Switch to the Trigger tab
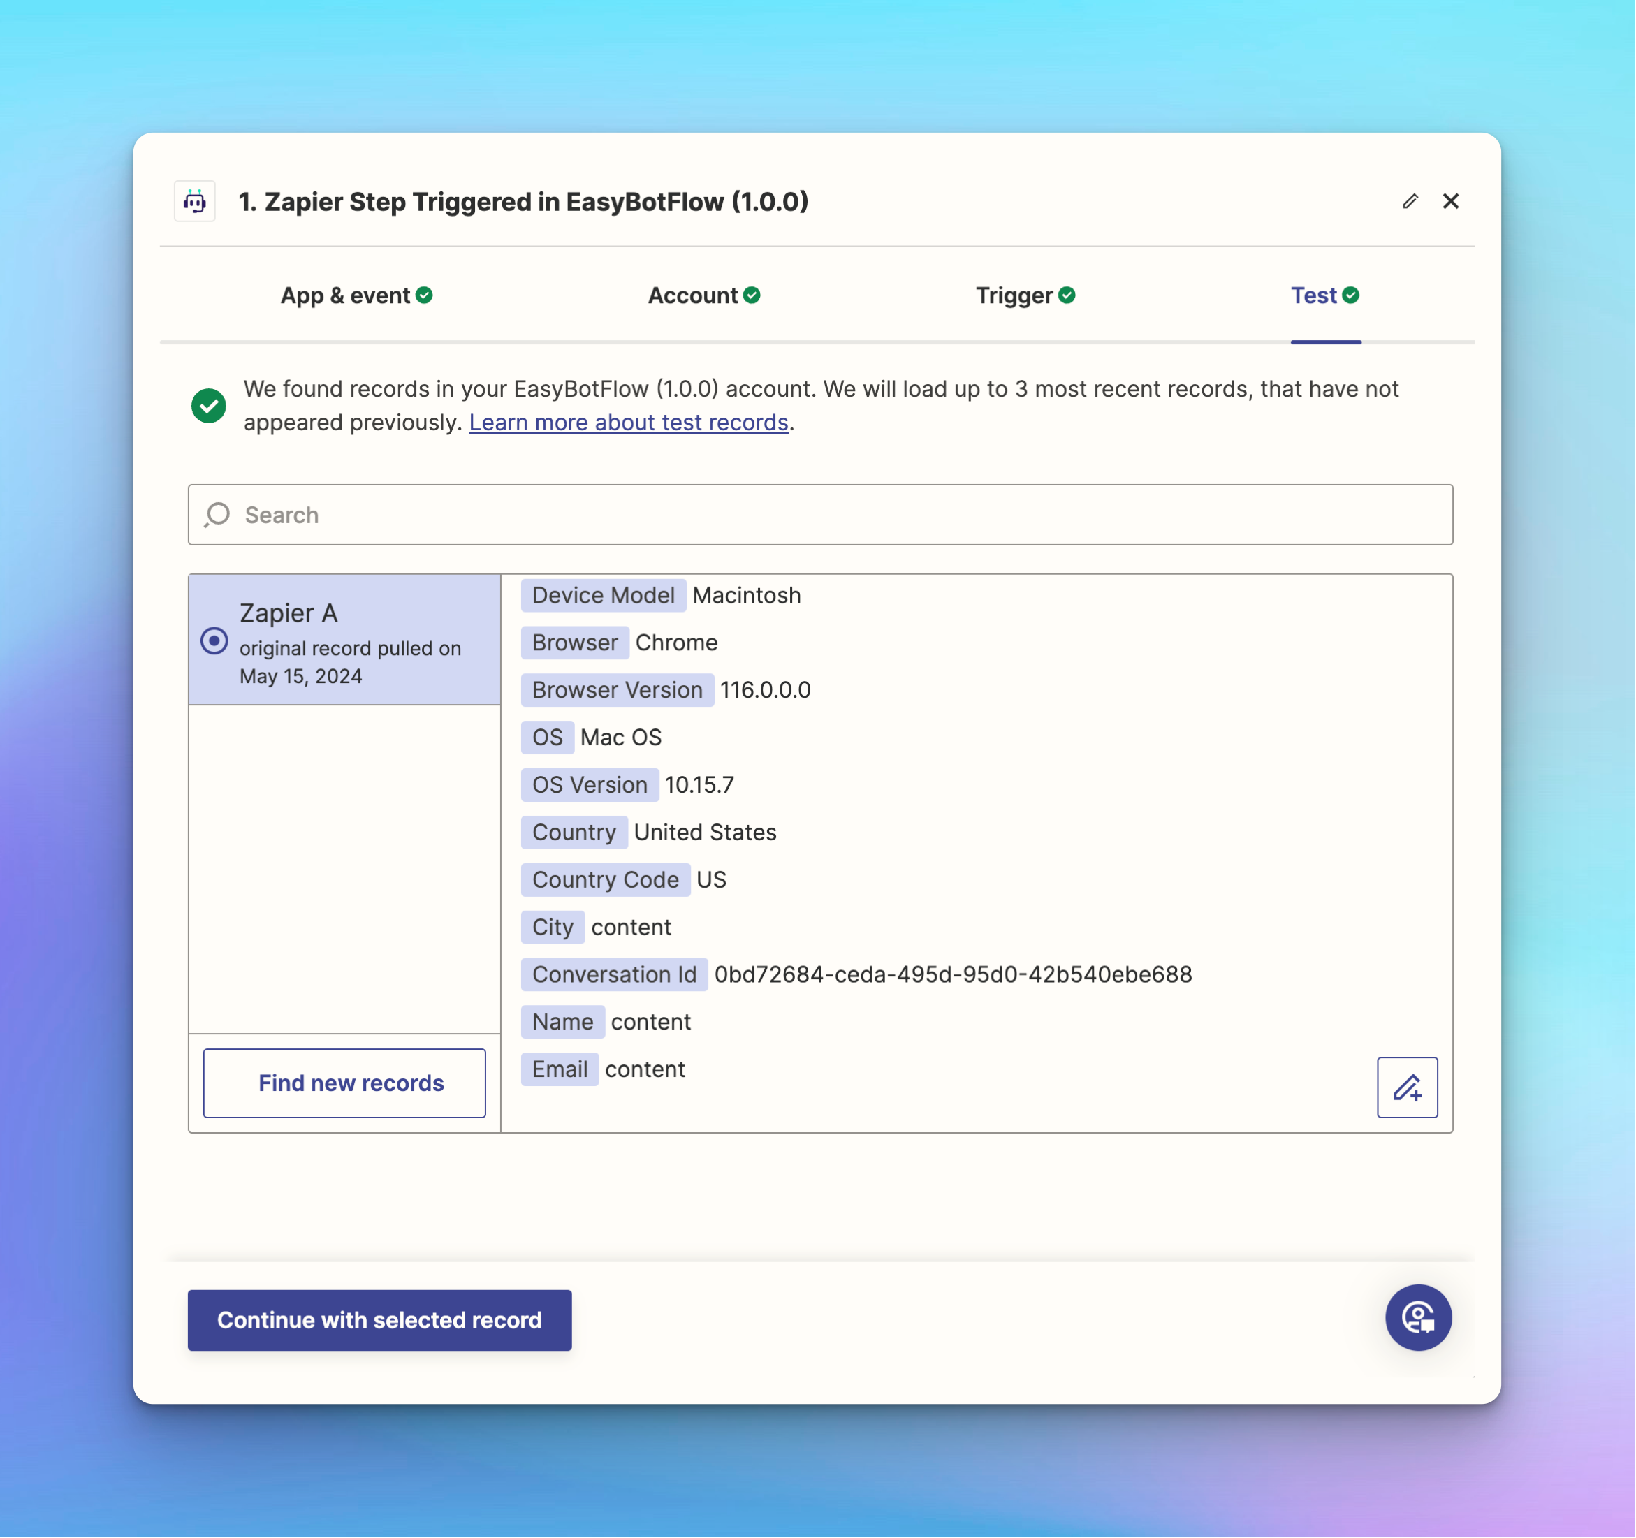1636x1538 pixels. (x=1025, y=296)
